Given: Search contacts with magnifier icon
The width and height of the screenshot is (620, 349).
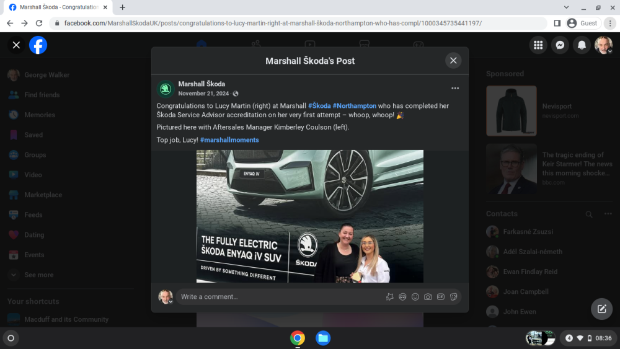Looking at the screenshot, I should (589, 214).
